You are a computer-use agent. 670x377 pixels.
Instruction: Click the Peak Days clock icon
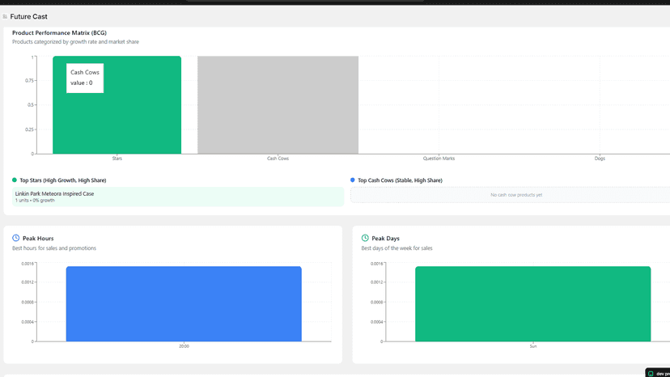tap(365, 238)
